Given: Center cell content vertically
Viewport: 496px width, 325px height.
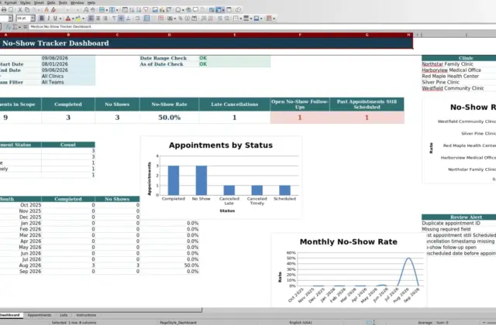Looking at the screenshot, I should 121,19.
